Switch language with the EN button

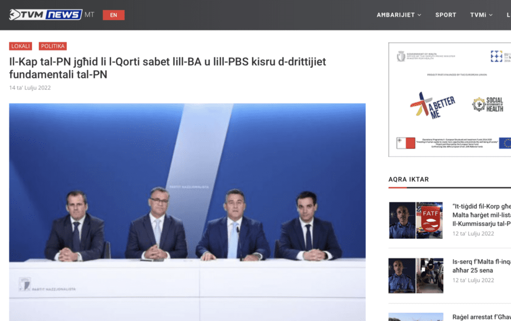click(x=113, y=15)
